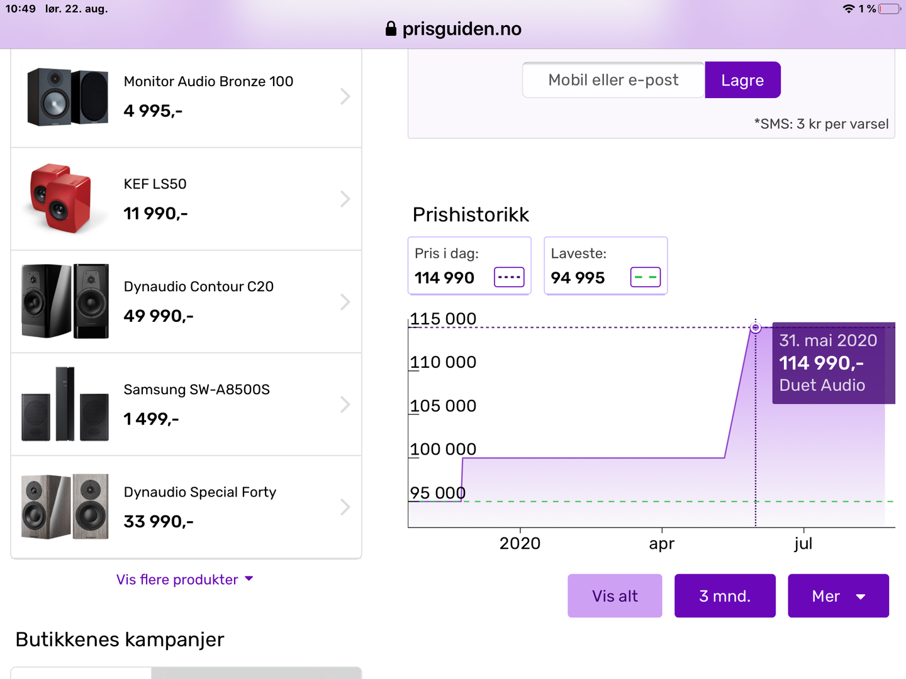Expand 'Vis flere produkter' list
Viewport: 906px width, 679px height.
[x=184, y=580]
